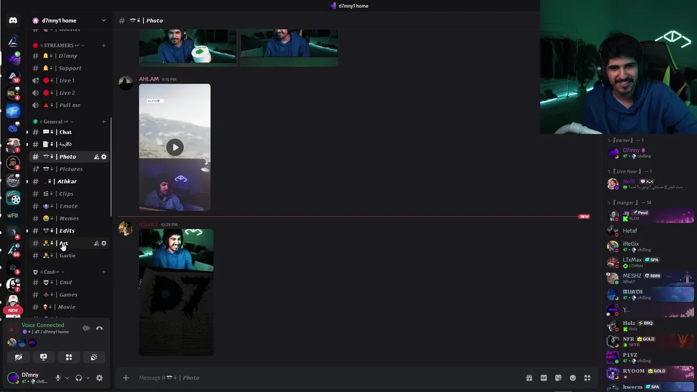Open the Clips channel
The width and height of the screenshot is (697, 392).
[x=70, y=193]
